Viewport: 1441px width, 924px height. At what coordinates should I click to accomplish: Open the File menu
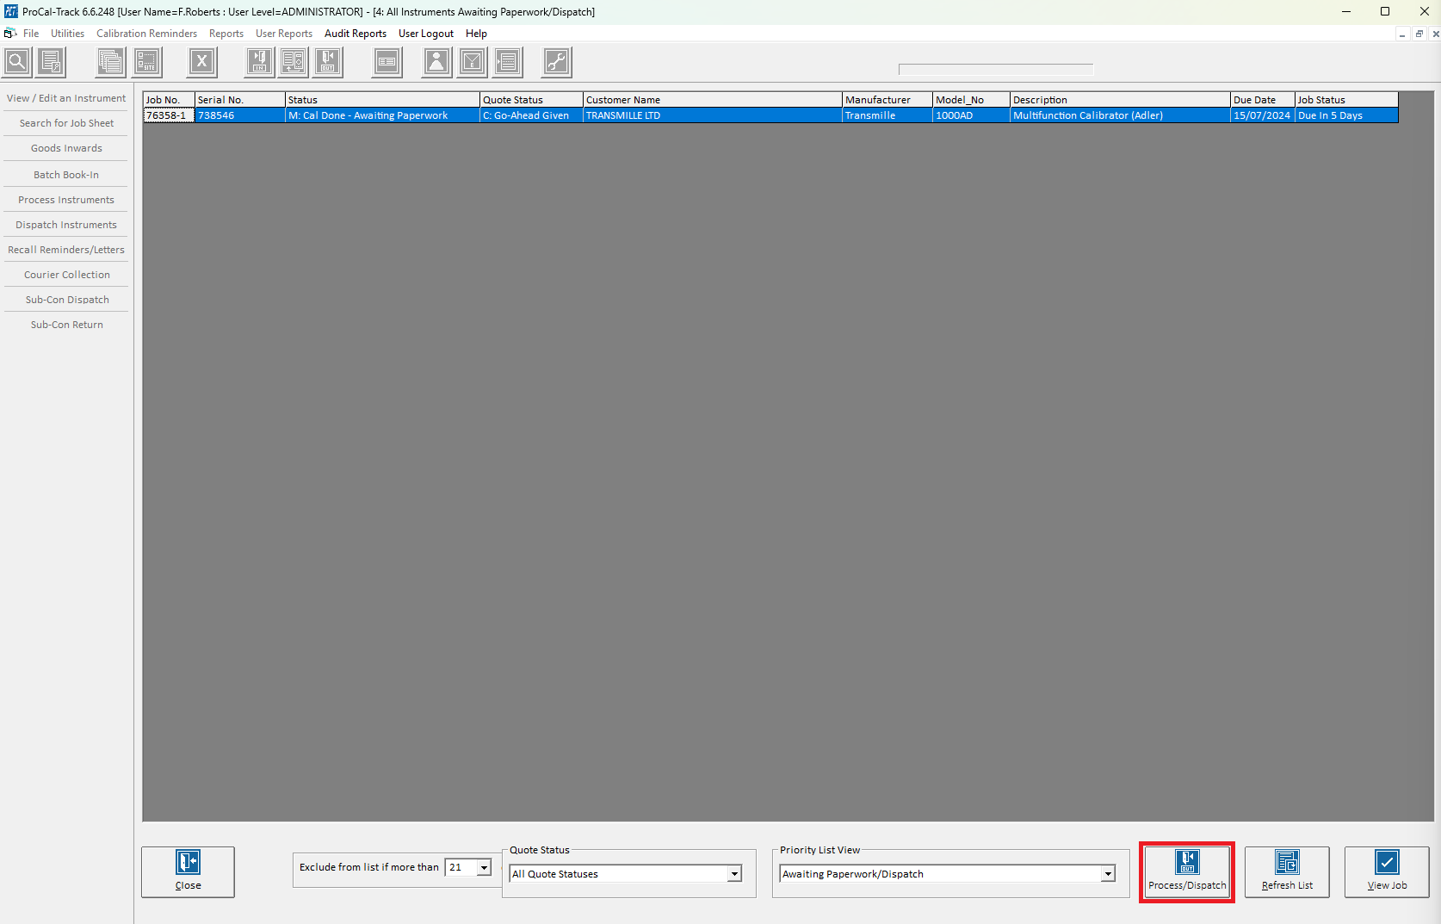[31, 34]
